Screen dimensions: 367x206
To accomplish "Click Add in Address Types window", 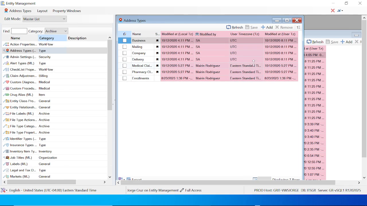I will pos(267,27).
